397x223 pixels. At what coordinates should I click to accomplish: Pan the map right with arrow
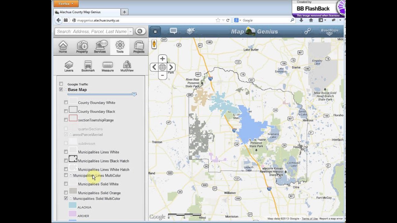tap(171, 67)
